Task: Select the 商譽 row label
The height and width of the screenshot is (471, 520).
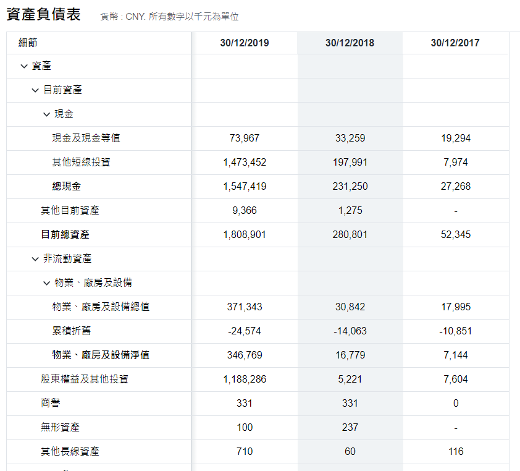Action: (x=51, y=403)
